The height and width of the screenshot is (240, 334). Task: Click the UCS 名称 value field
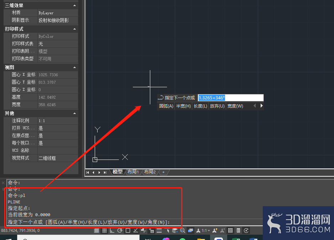[58, 151]
